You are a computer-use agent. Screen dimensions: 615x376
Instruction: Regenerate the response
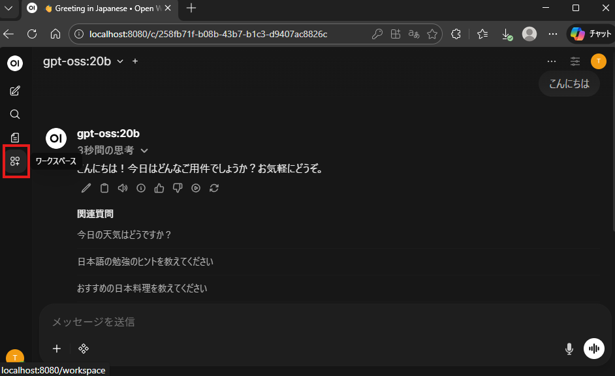[x=213, y=188]
